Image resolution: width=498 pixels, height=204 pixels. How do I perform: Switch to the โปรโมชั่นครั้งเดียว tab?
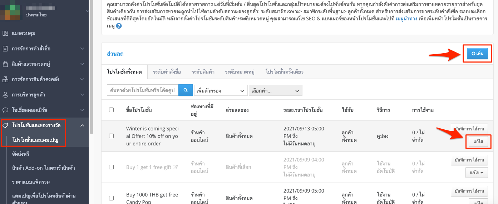[x=284, y=72]
